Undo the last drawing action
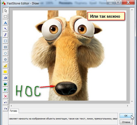 [x=5, y=103]
